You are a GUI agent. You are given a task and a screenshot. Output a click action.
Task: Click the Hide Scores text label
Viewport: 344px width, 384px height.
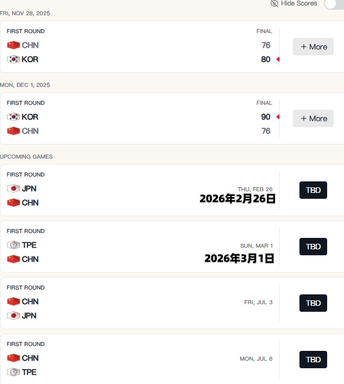pos(299,3)
